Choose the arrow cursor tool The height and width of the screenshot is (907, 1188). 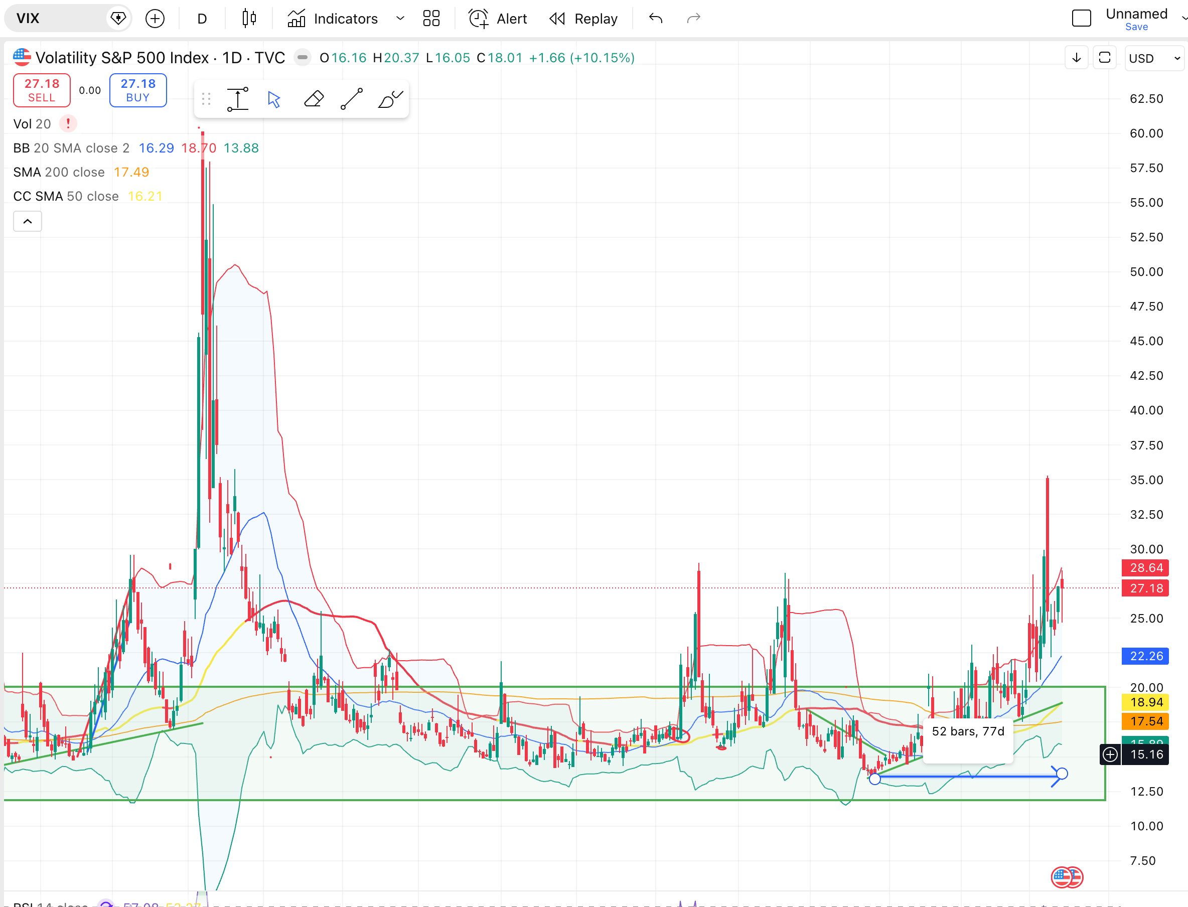click(x=274, y=99)
